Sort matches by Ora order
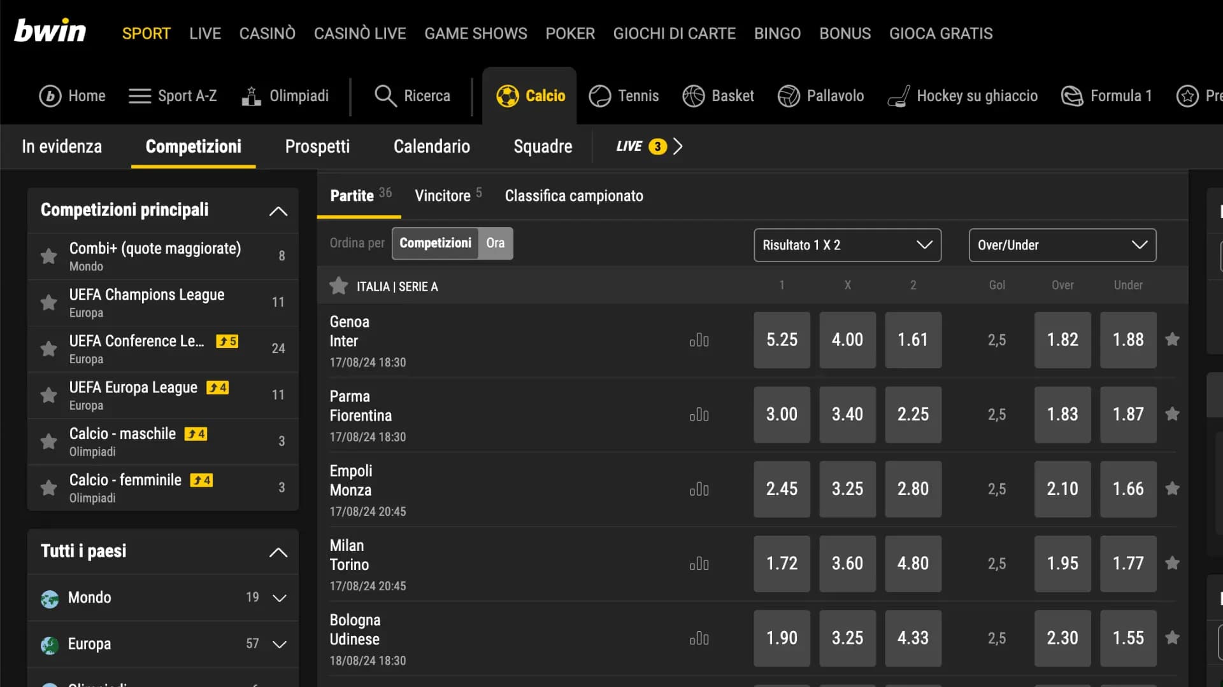This screenshot has width=1223, height=687. pos(495,242)
